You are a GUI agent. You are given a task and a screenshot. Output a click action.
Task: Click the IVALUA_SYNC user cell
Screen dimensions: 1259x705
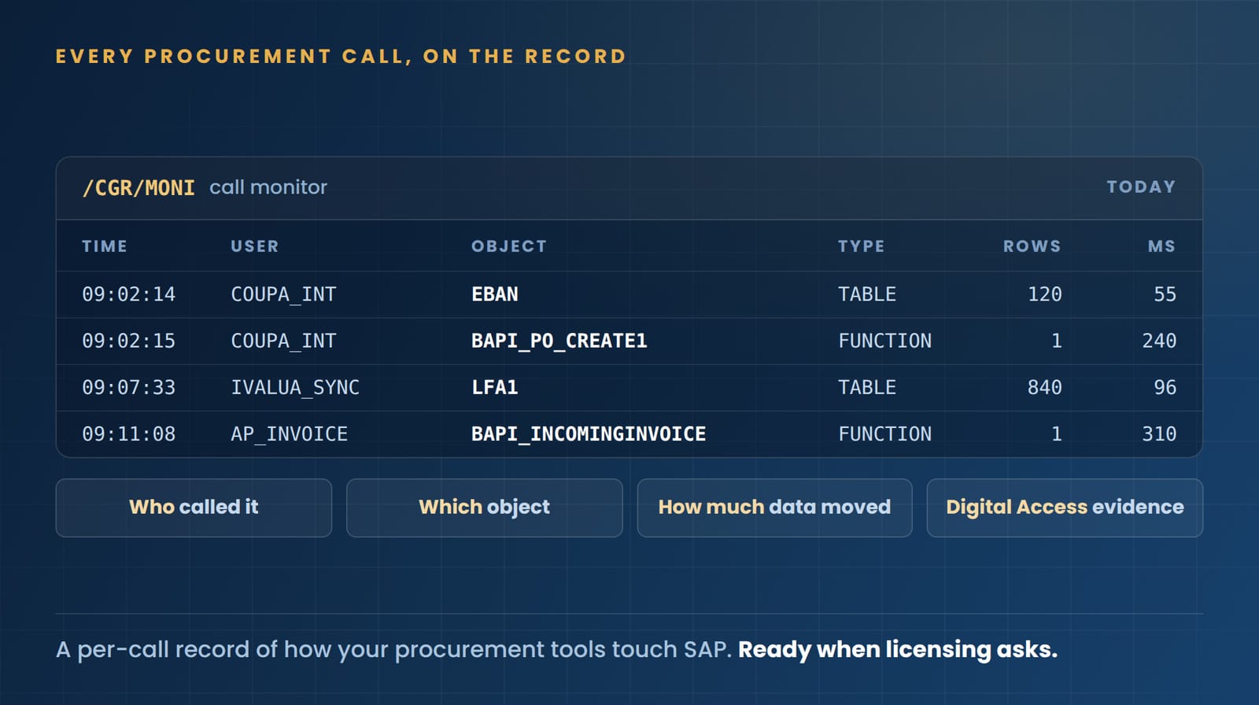pyautogui.click(x=295, y=387)
